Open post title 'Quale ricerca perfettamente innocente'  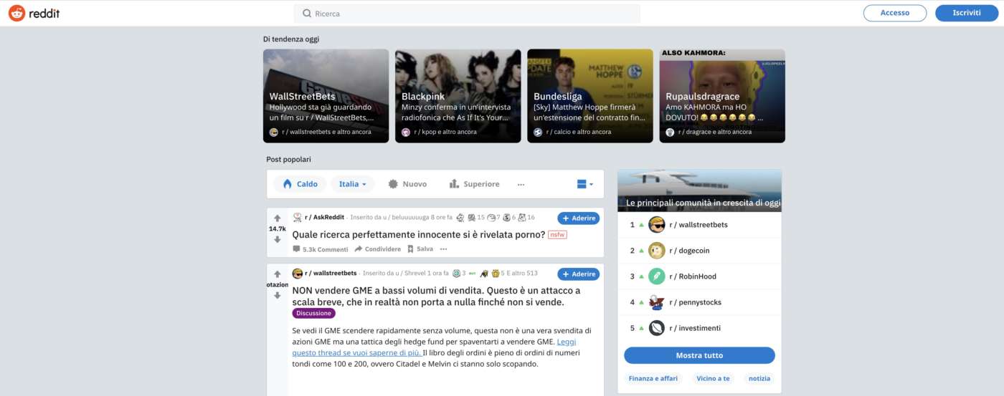pyautogui.click(x=418, y=234)
